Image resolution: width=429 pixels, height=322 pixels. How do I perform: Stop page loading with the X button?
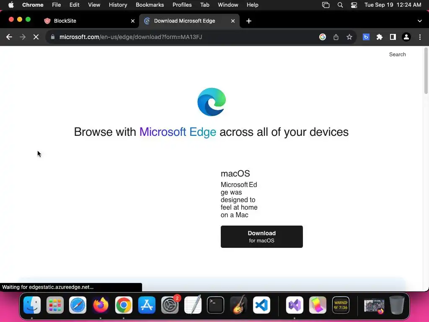tap(36, 37)
